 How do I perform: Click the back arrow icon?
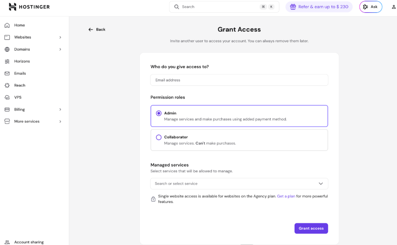(90, 29)
